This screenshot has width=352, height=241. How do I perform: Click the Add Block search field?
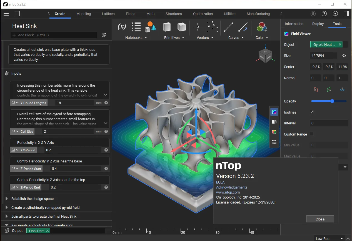(x=54, y=35)
